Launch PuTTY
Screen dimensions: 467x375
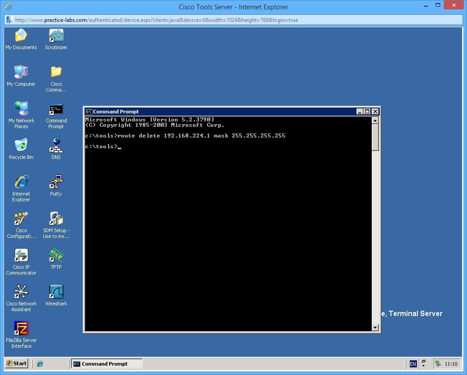tap(55, 183)
